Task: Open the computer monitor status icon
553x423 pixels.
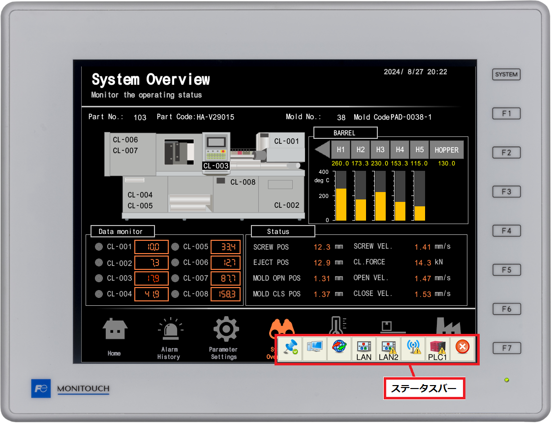Action: pos(314,348)
